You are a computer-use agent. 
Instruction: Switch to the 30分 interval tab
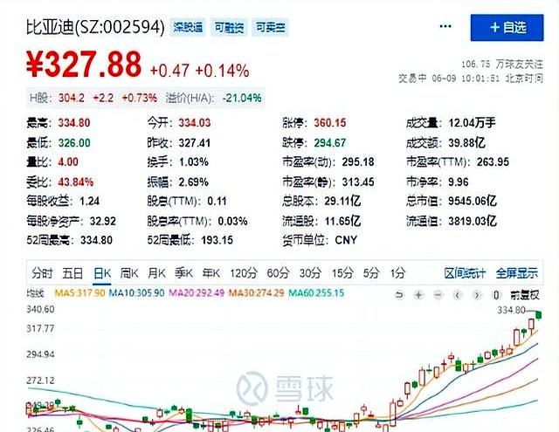coord(310,273)
